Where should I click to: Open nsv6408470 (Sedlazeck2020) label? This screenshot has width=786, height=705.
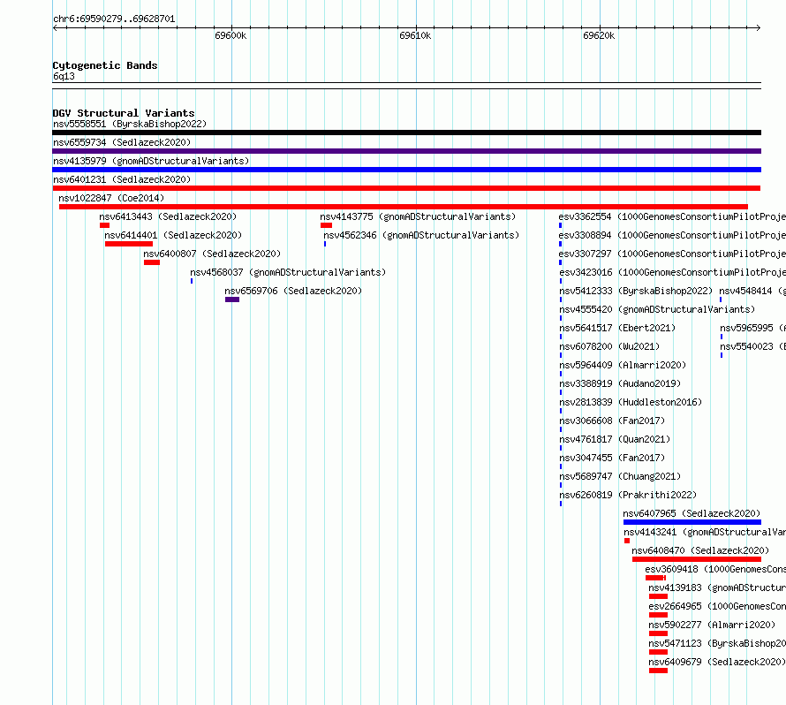click(700, 550)
